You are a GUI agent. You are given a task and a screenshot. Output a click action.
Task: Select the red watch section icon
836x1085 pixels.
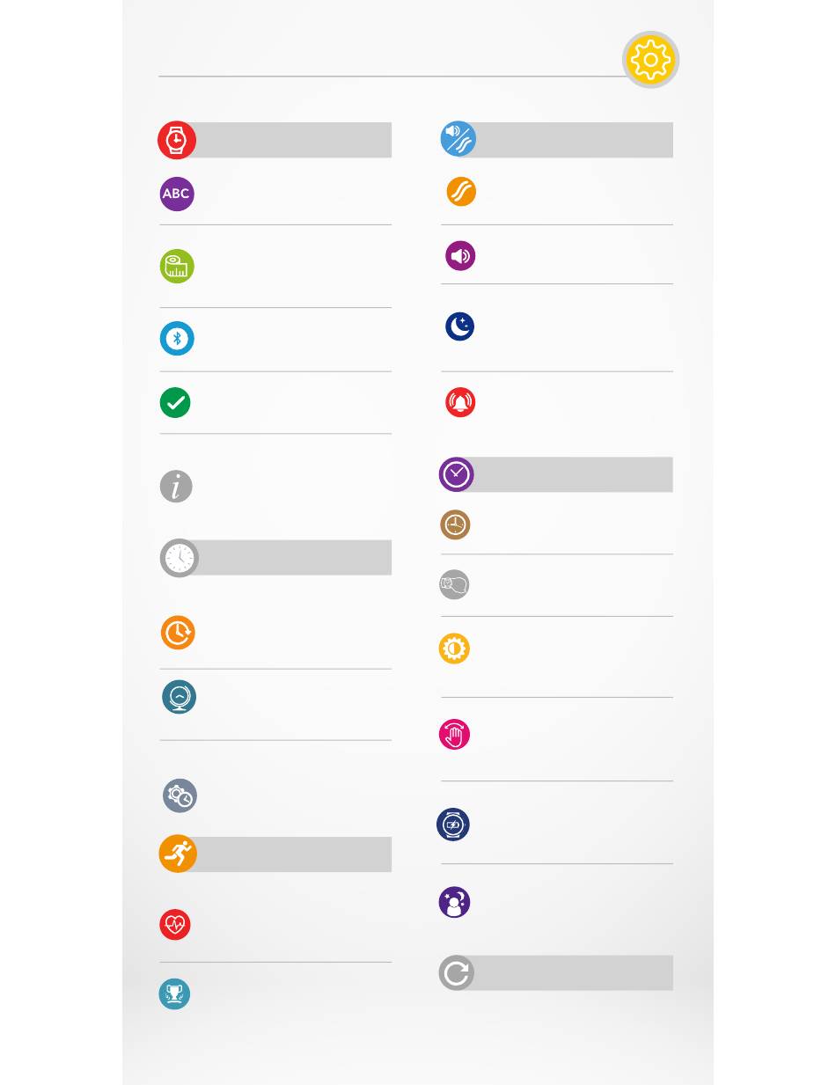[x=177, y=140]
